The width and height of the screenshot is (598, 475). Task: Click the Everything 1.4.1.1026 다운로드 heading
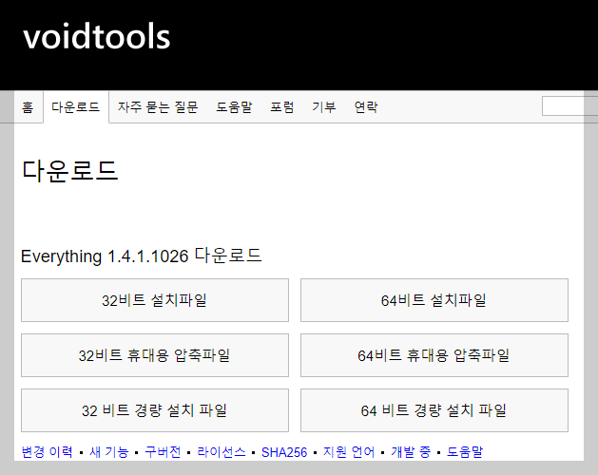point(141,256)
